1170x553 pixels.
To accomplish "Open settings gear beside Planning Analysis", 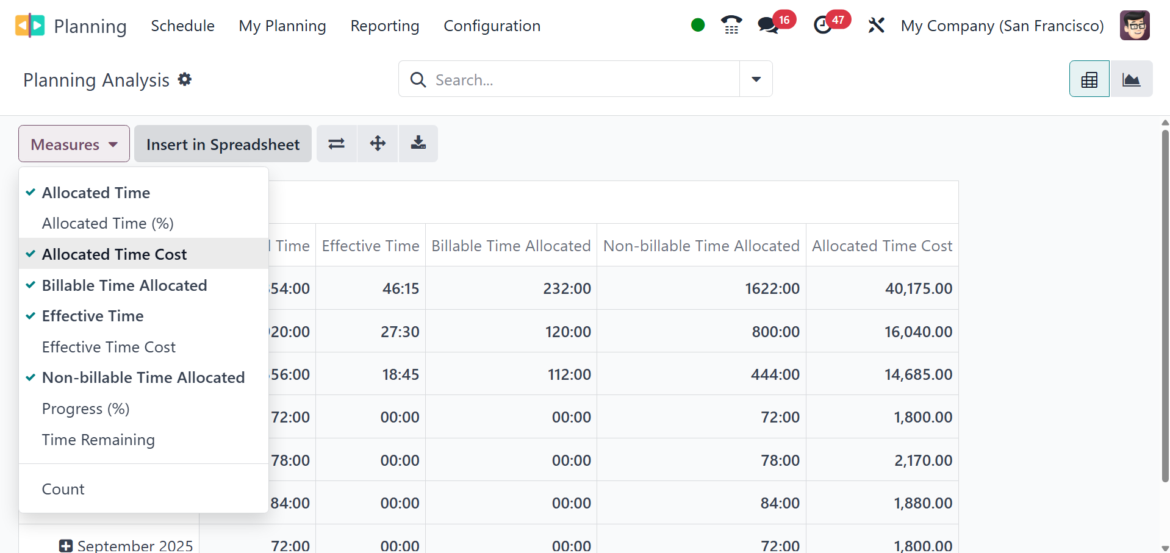I will [185, 79].
